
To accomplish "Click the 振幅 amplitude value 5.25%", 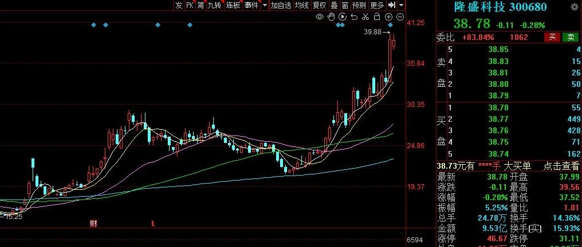I will click(496, 208).
